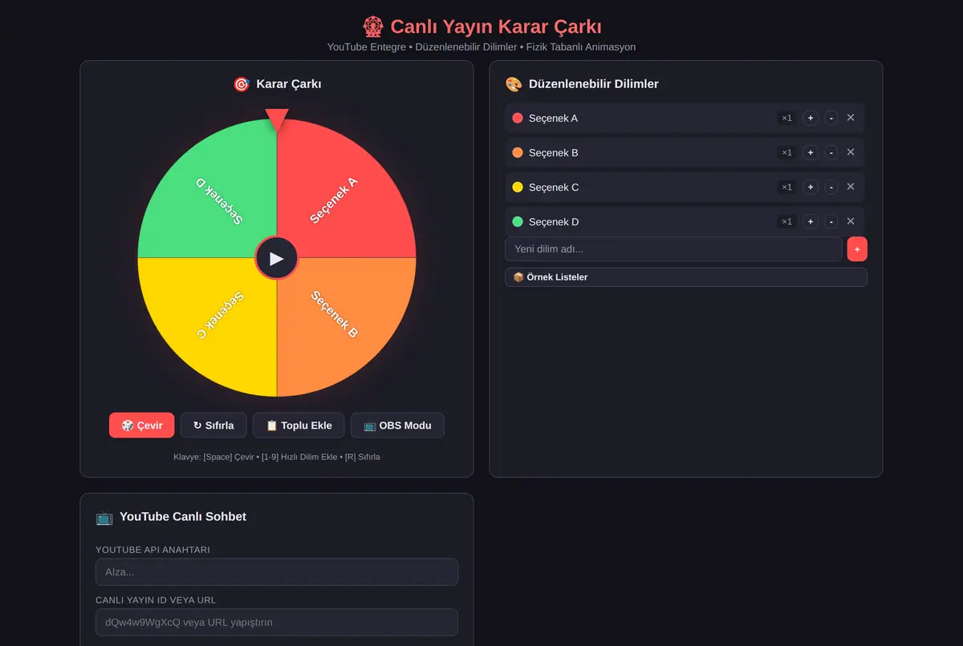963x646 pixels.
Task: Open the Toplu Ekle bulk add dialog
Action: click(x=299, y=426)
